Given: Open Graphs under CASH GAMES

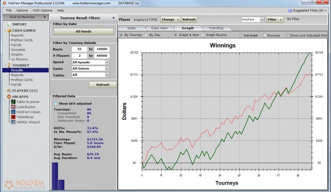Looking at the screenshot, I should (17, 54).
